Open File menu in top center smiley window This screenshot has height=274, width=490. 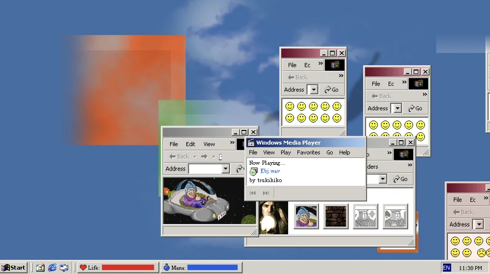[x=292, y=65]
